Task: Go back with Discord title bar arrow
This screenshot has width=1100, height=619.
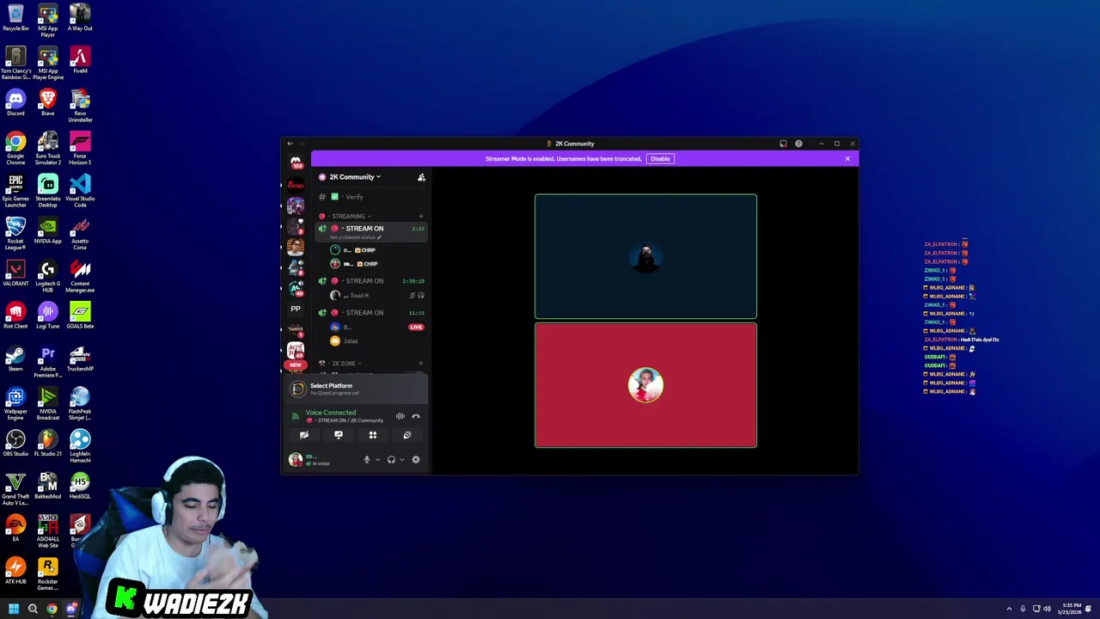Action: click(x=290, y=144)
